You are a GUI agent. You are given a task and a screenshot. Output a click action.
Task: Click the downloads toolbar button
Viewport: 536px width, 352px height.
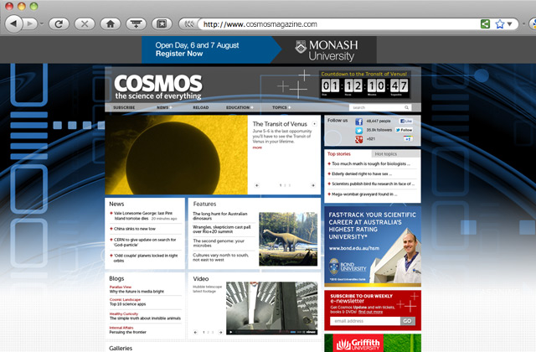coord(136,24)
